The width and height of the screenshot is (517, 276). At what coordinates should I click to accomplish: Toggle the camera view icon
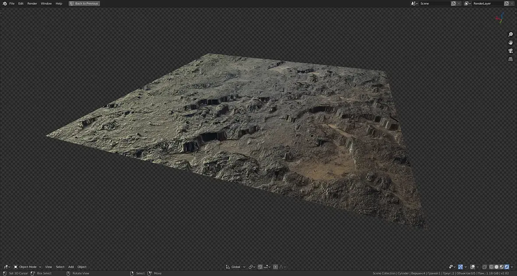tap(510, 51)
